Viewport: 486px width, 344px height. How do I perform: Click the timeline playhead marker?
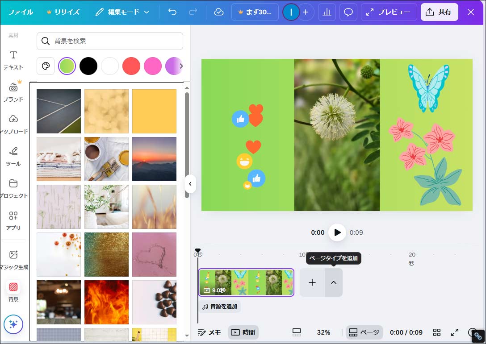click(x=198, y=250)
